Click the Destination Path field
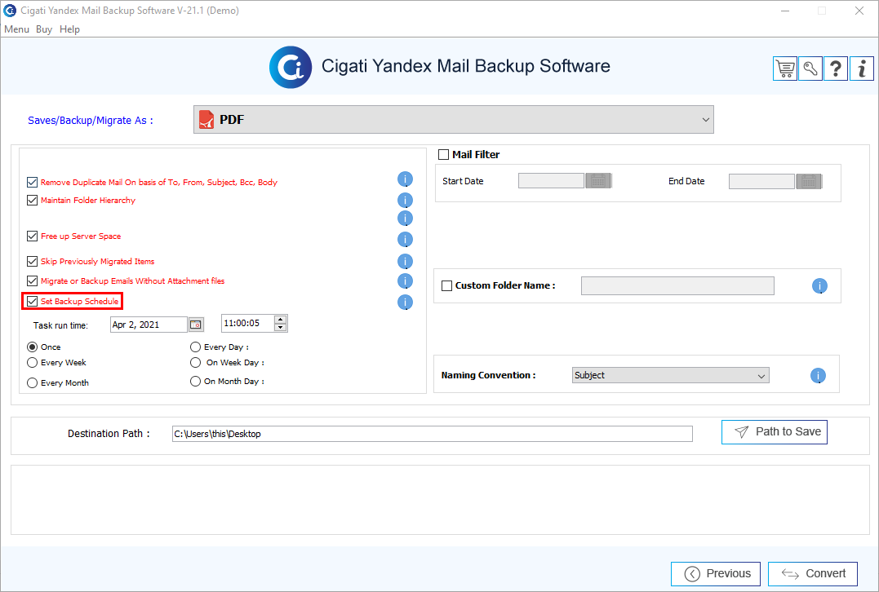 433,434
